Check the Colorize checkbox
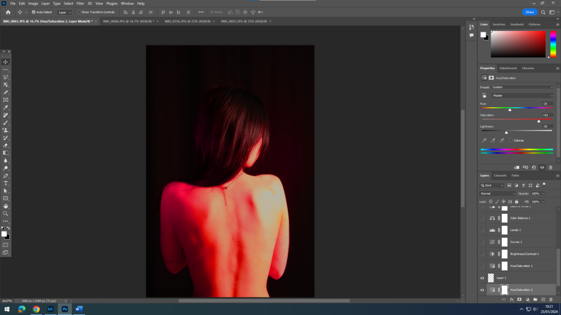This screenshot has height=315, width=561. pos(511,141)
